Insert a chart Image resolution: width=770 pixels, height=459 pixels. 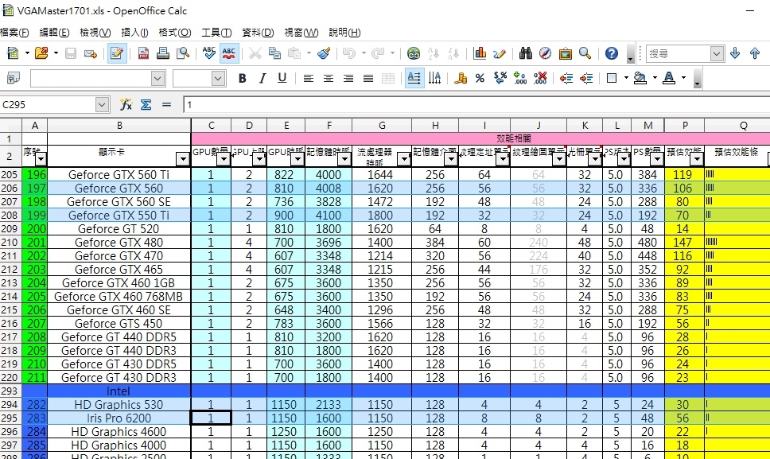480,53
